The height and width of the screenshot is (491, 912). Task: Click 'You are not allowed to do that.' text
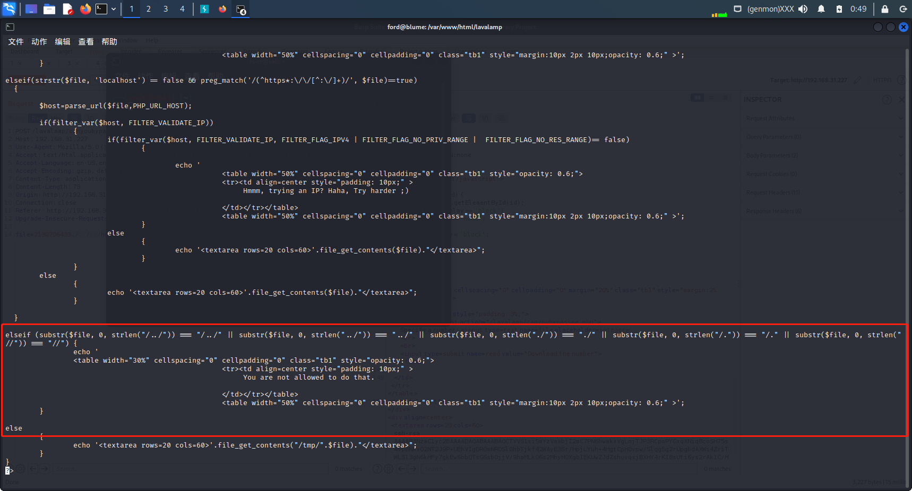coord(309,378)
